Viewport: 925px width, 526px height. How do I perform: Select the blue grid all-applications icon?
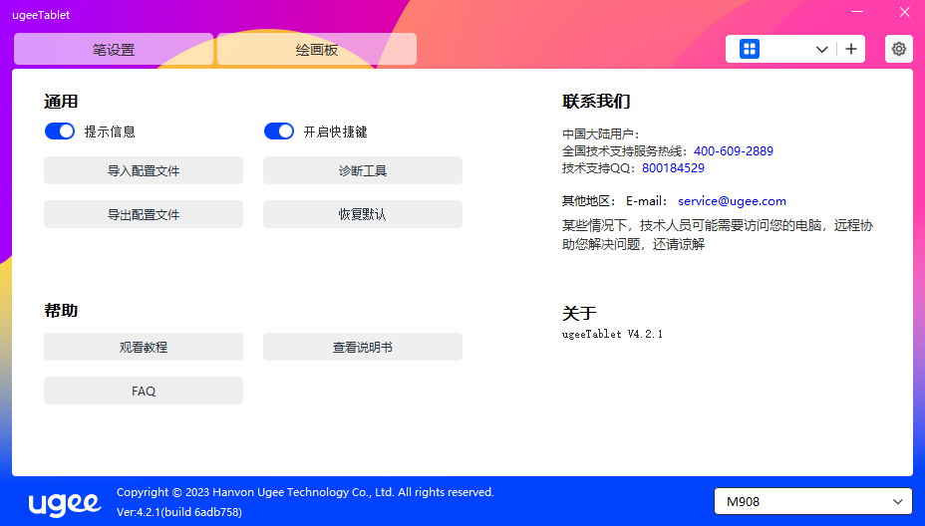pyautogui.click(x=750, y=49)
